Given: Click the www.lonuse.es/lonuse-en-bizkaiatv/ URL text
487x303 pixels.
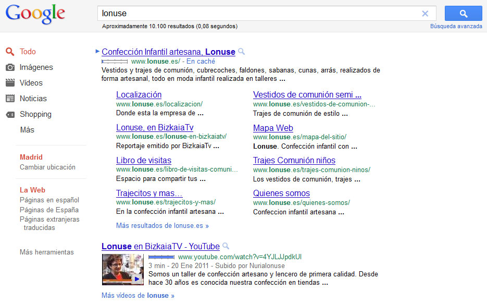Looking at the screenshot, I should click(x=171, y=137).
